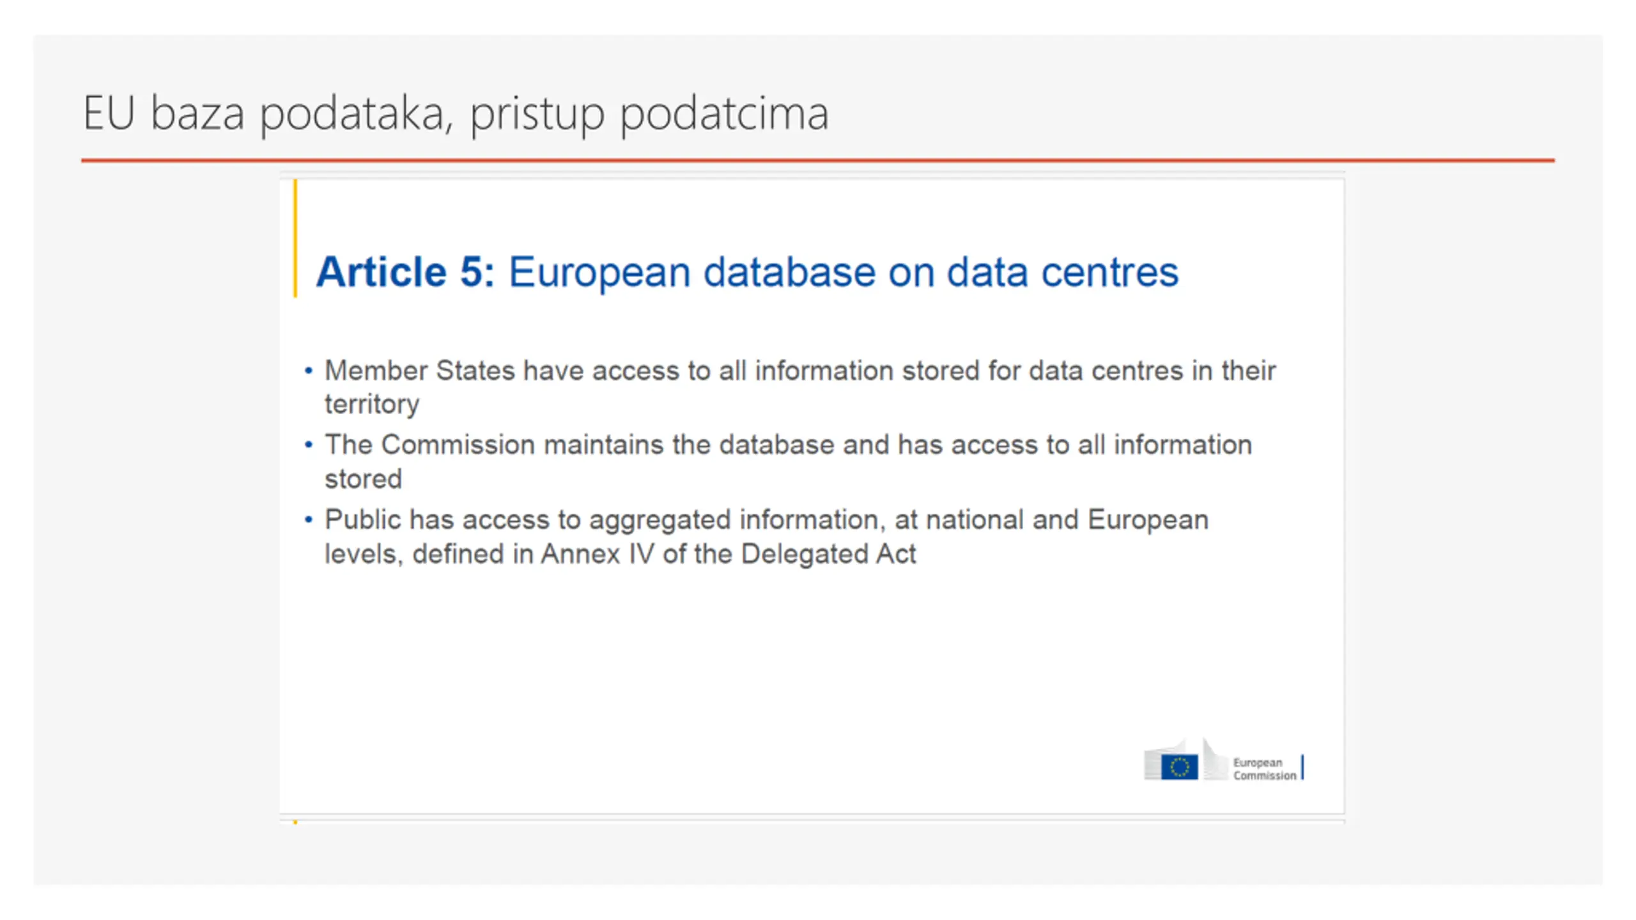Click the 'Article 5:' bold heading

coord(405,272)
